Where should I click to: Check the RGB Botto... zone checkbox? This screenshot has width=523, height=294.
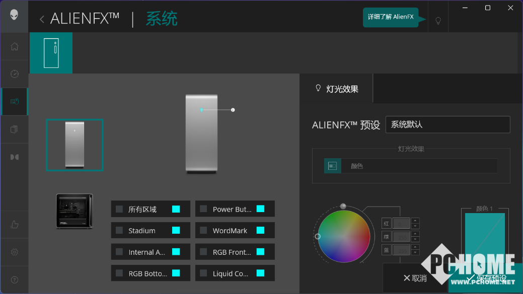point(119,273)
